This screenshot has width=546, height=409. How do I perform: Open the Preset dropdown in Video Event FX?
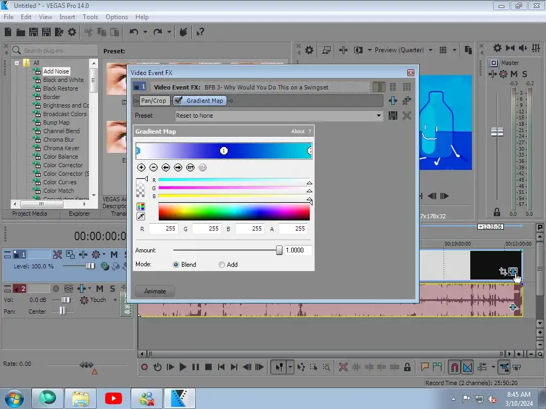(379, 116)
